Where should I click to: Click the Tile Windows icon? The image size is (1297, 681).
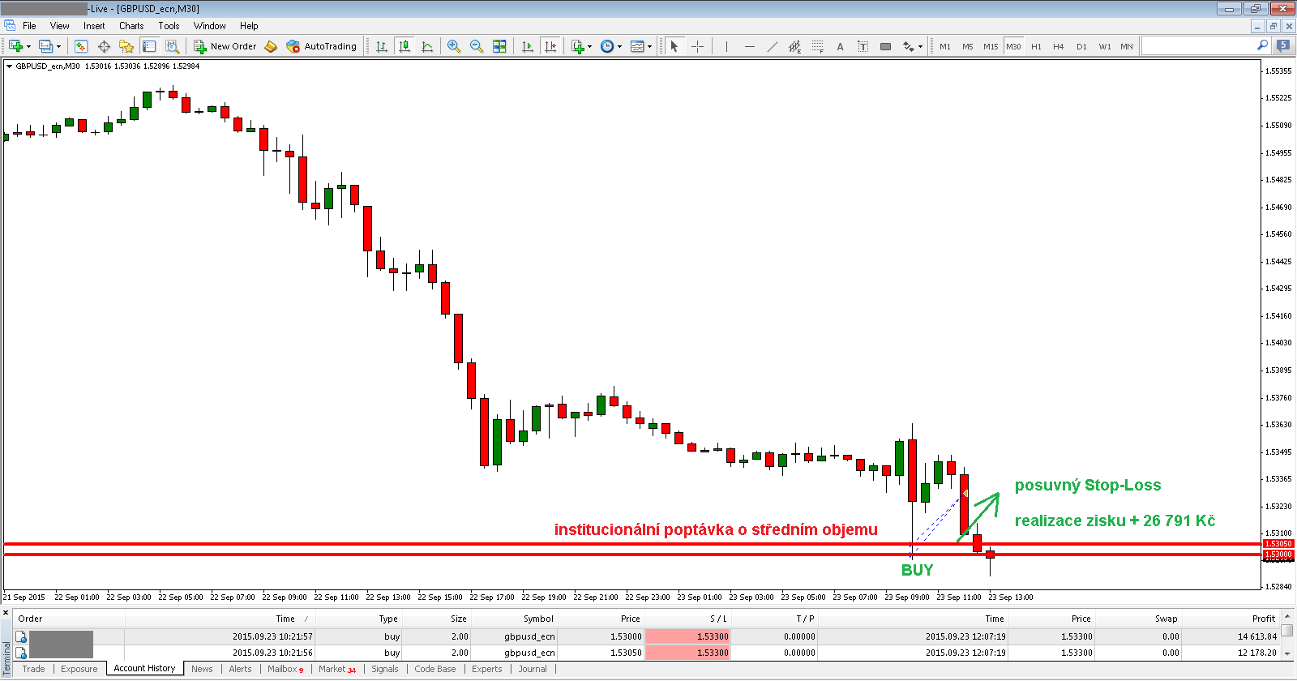tap(499, 46)
